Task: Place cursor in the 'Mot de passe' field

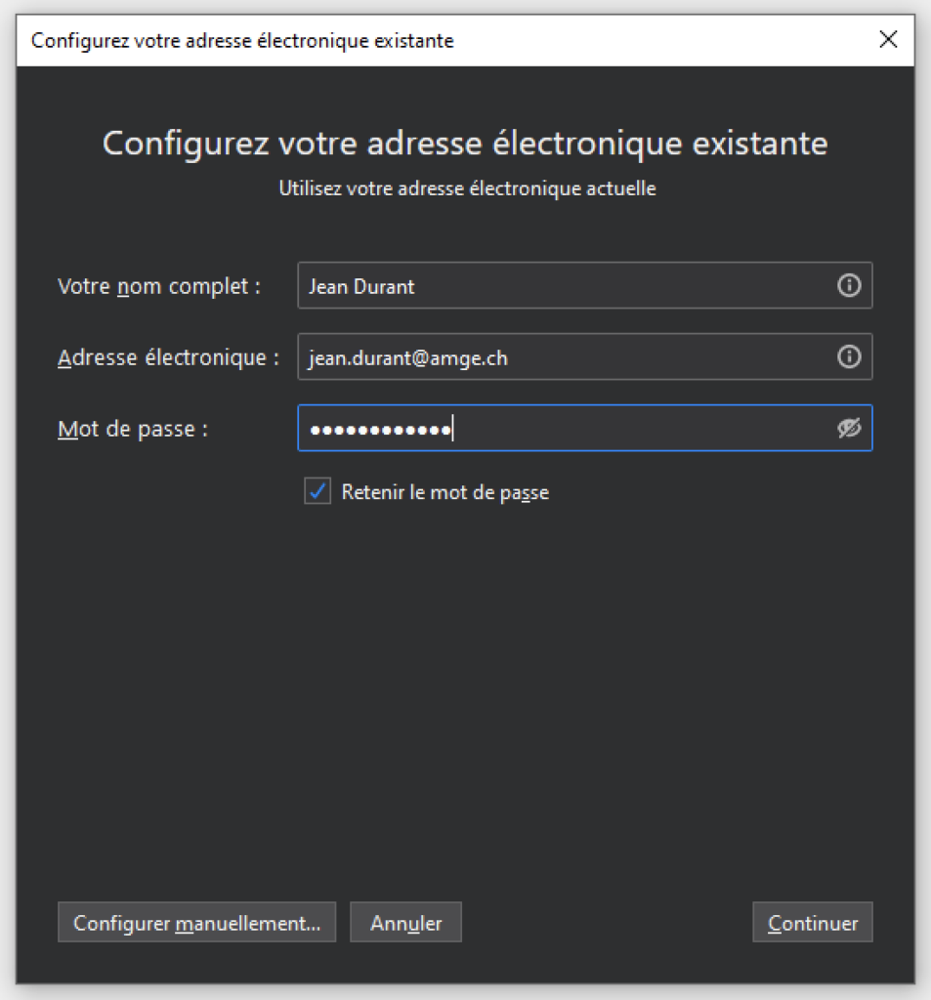Action: click(635, 429)
